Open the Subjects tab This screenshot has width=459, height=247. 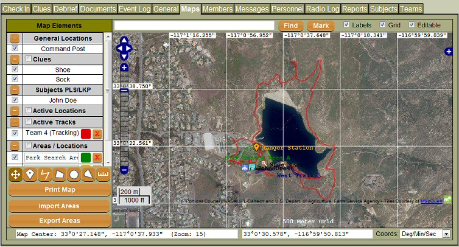pos(384,9)
